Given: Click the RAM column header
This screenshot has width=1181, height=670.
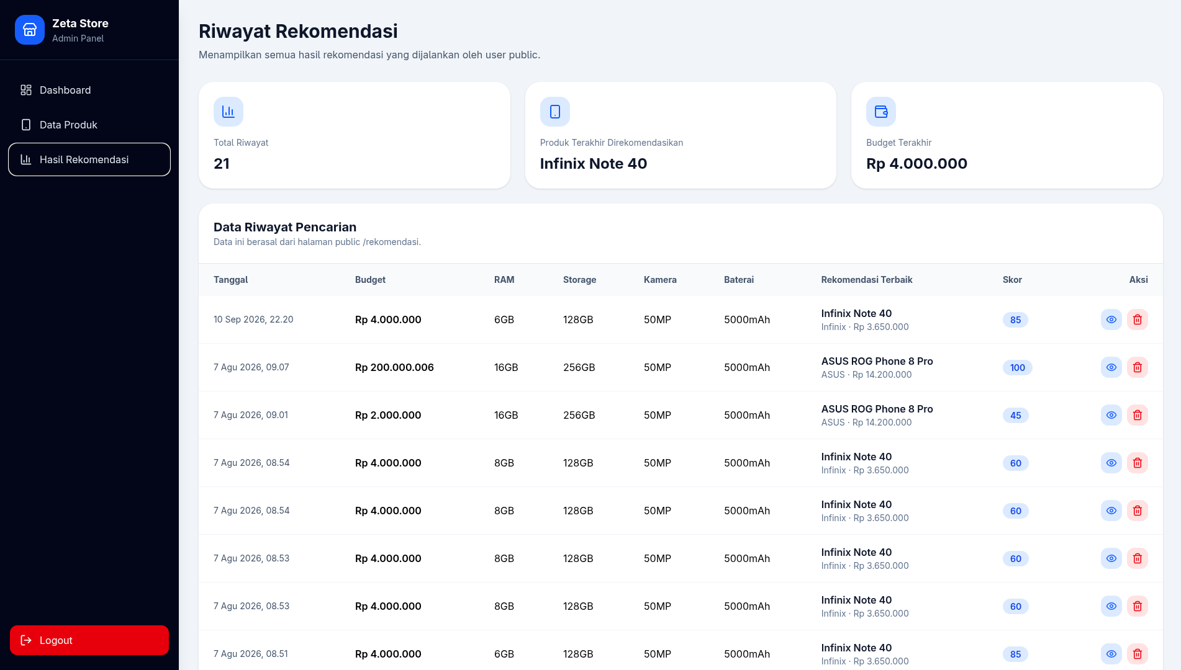Looking at the screenshot, I should point(504,280).
